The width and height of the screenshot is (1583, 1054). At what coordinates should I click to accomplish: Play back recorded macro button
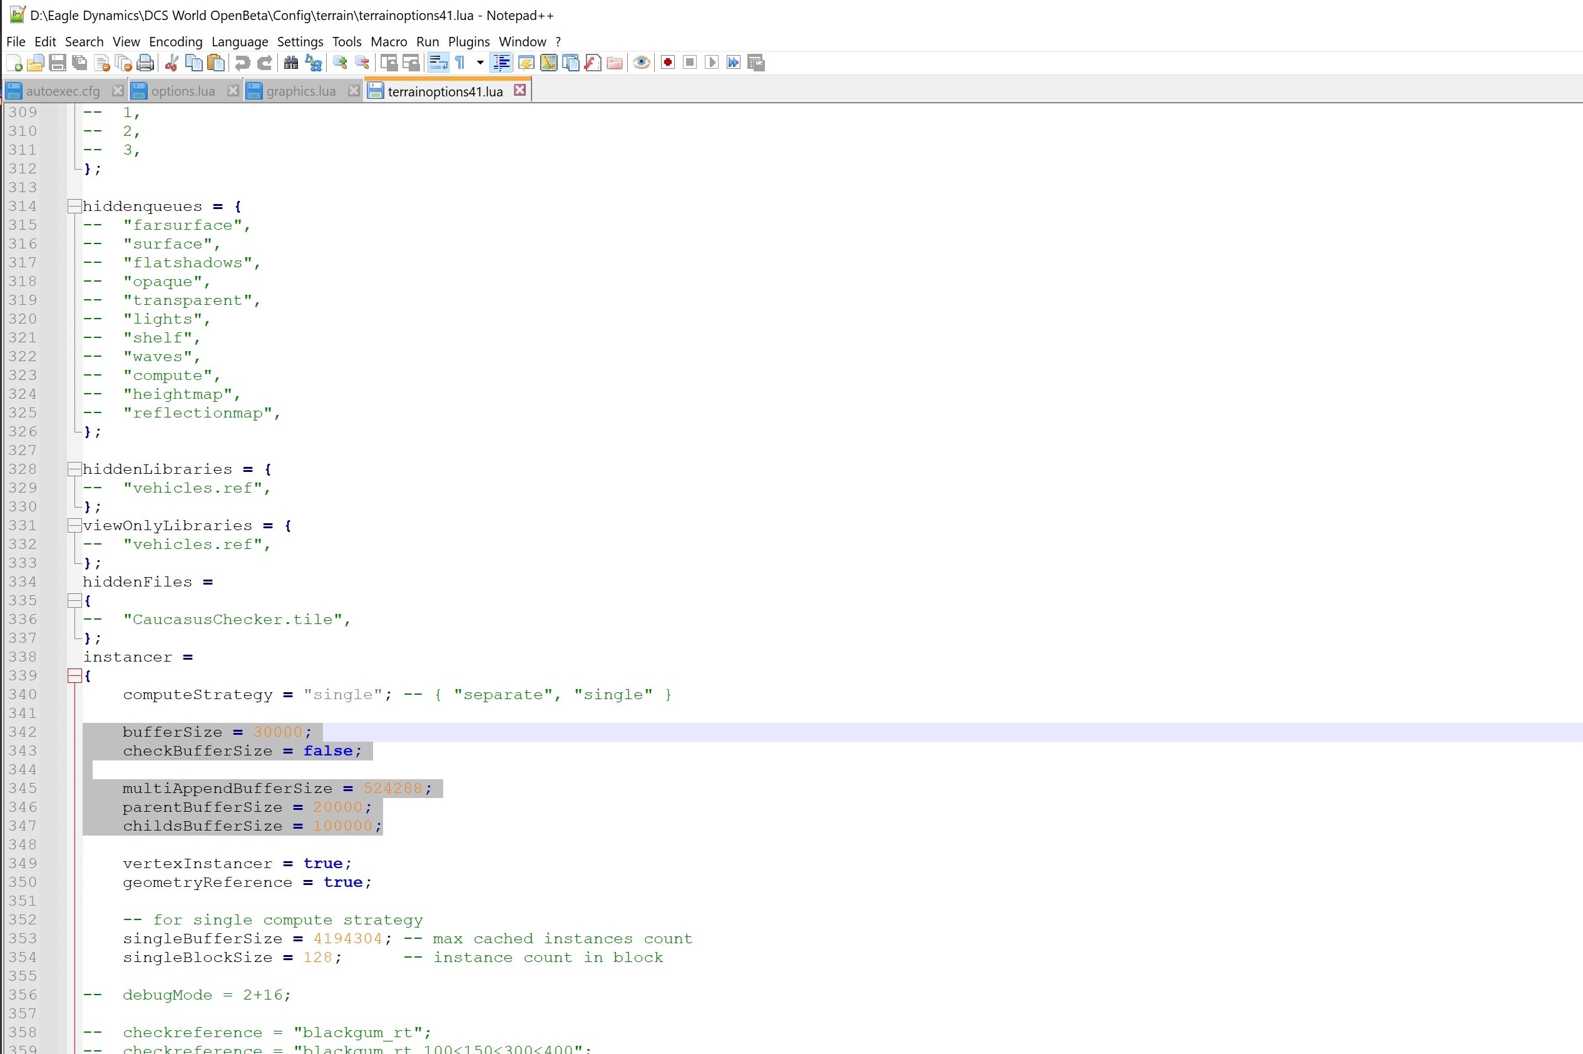pos(712,63)
